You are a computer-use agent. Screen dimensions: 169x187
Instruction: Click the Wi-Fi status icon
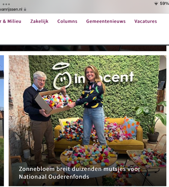coord(156,3)
